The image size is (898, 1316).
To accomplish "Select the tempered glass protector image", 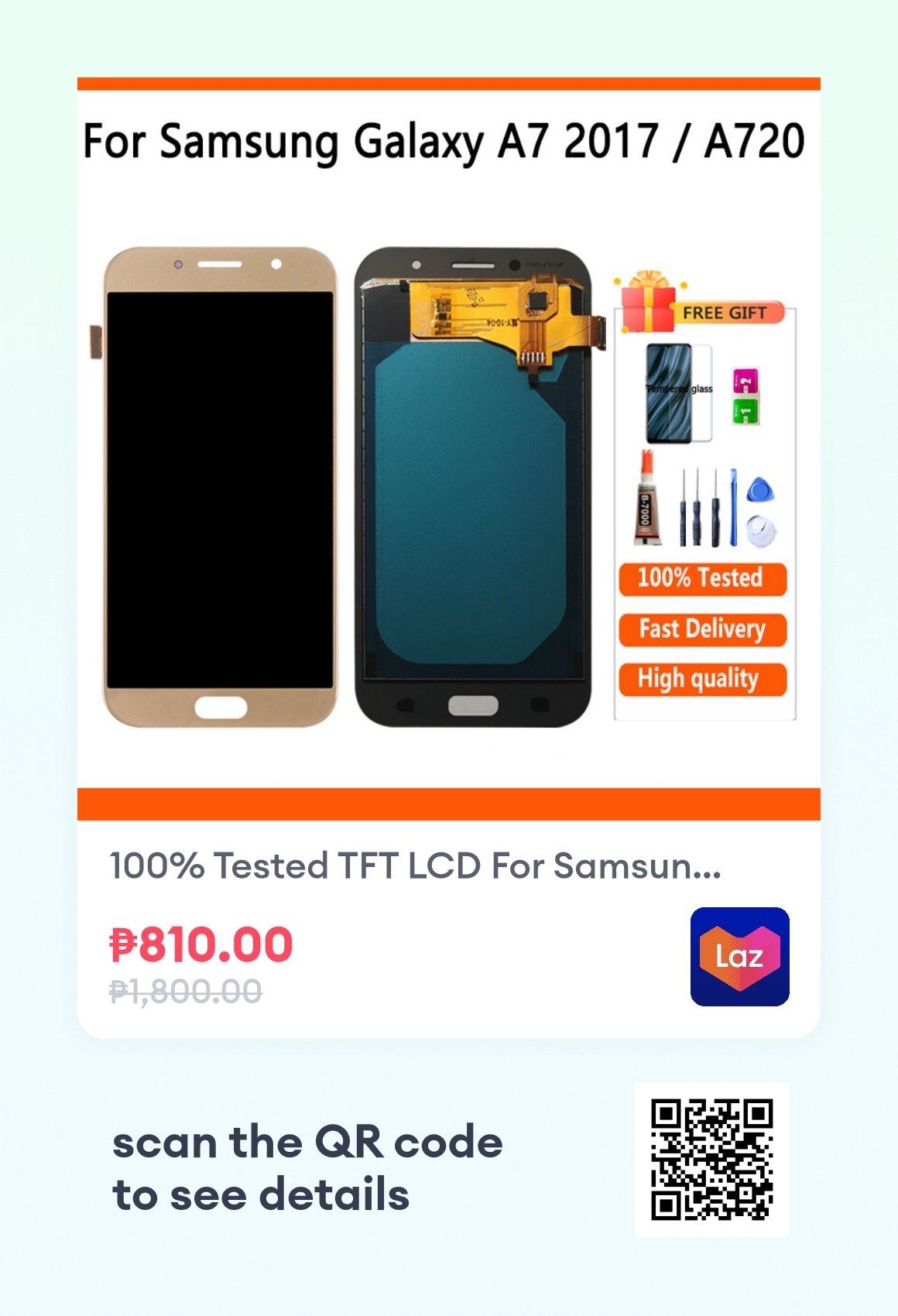I will click(679, 393).
